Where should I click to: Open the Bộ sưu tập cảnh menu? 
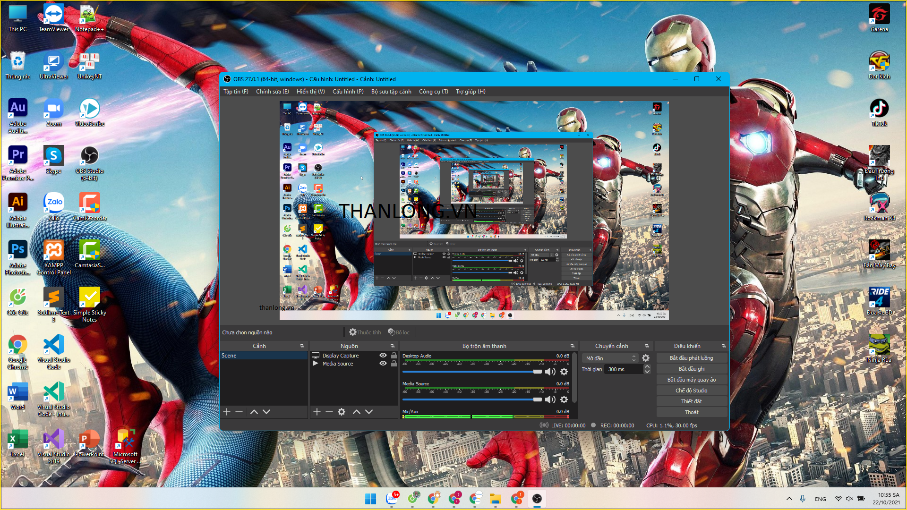(x=391, y=92)
